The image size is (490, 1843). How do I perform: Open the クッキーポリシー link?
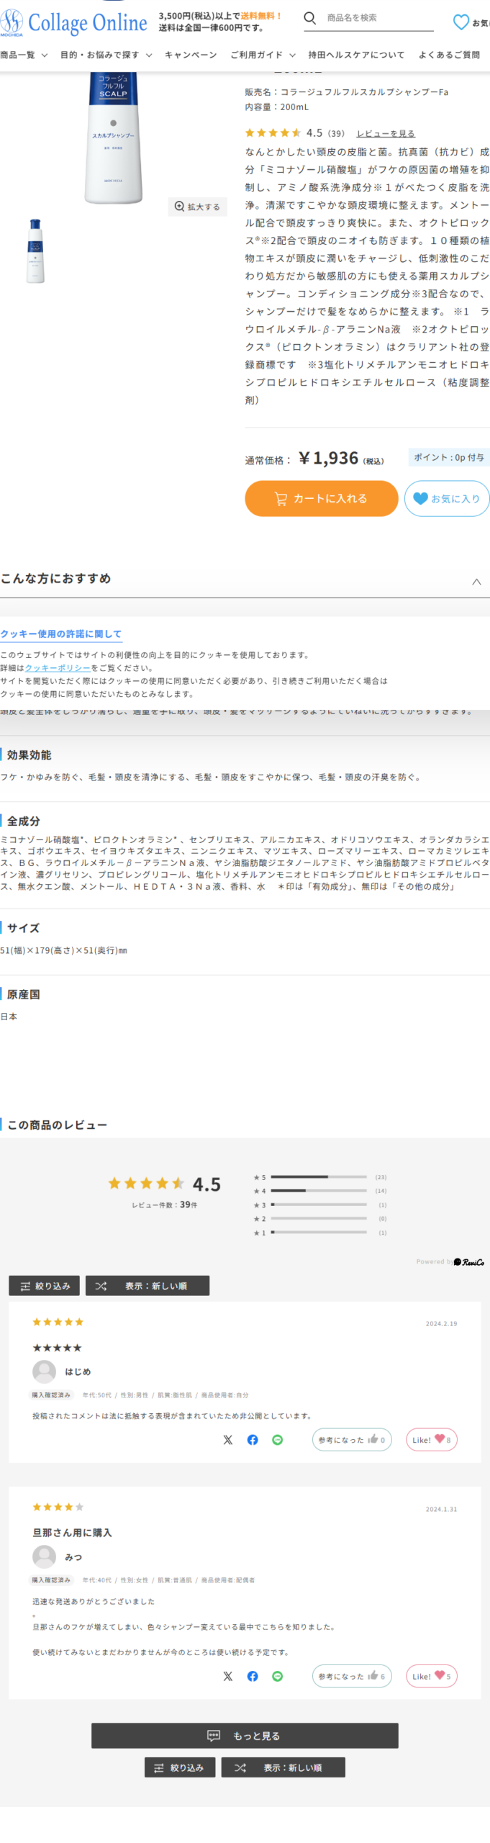click(58, 668)
